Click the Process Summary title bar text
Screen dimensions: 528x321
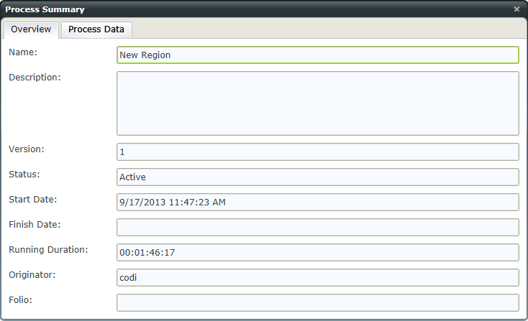(x=45, y=9)
